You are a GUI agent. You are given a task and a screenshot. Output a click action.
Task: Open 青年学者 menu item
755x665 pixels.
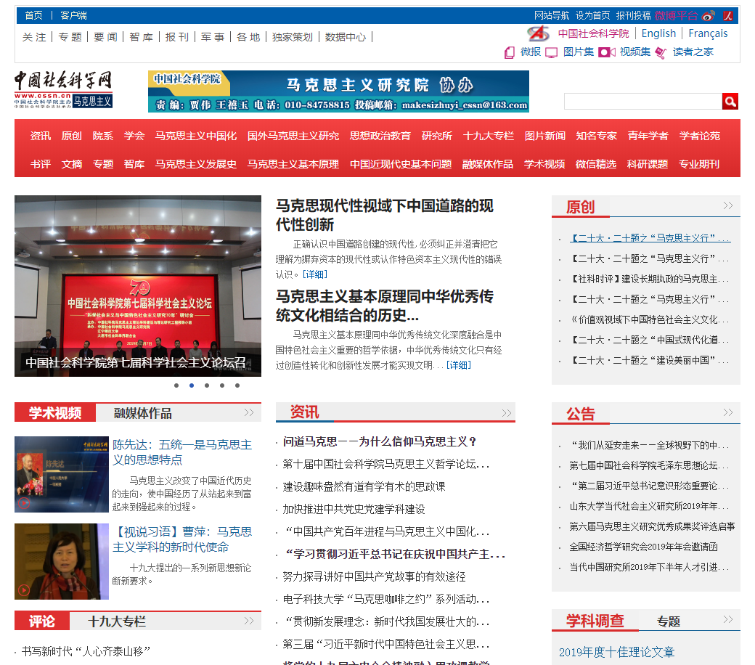click(x=648, y=136)
